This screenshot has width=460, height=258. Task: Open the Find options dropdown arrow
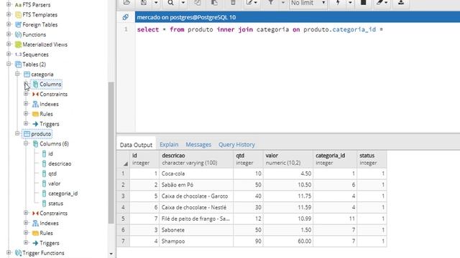coord(183,3)
